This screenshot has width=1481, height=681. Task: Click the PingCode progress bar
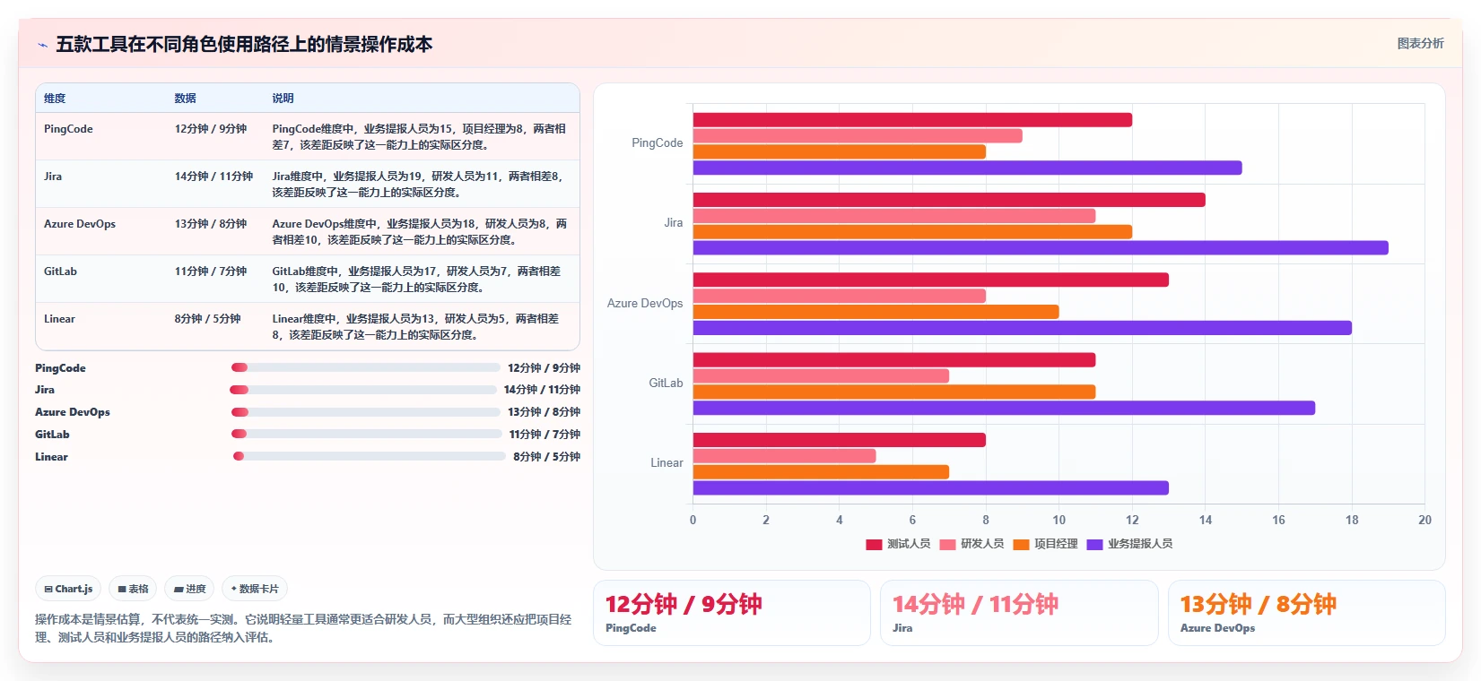(x=365, y=367)
